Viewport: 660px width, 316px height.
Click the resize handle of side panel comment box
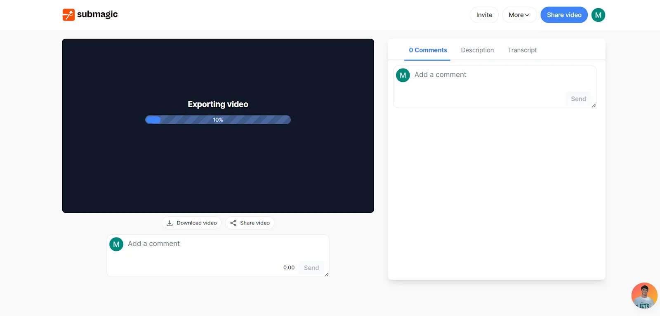pyautogui.click(x=594, y=106)
